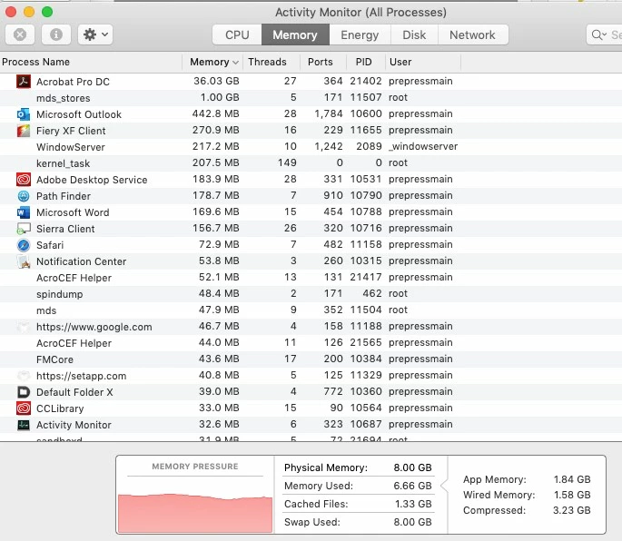The height and width of the screenshot is (541, 622).
Task: Click the Microsoft Outlook icon in process list
Action: coord(24,114)
